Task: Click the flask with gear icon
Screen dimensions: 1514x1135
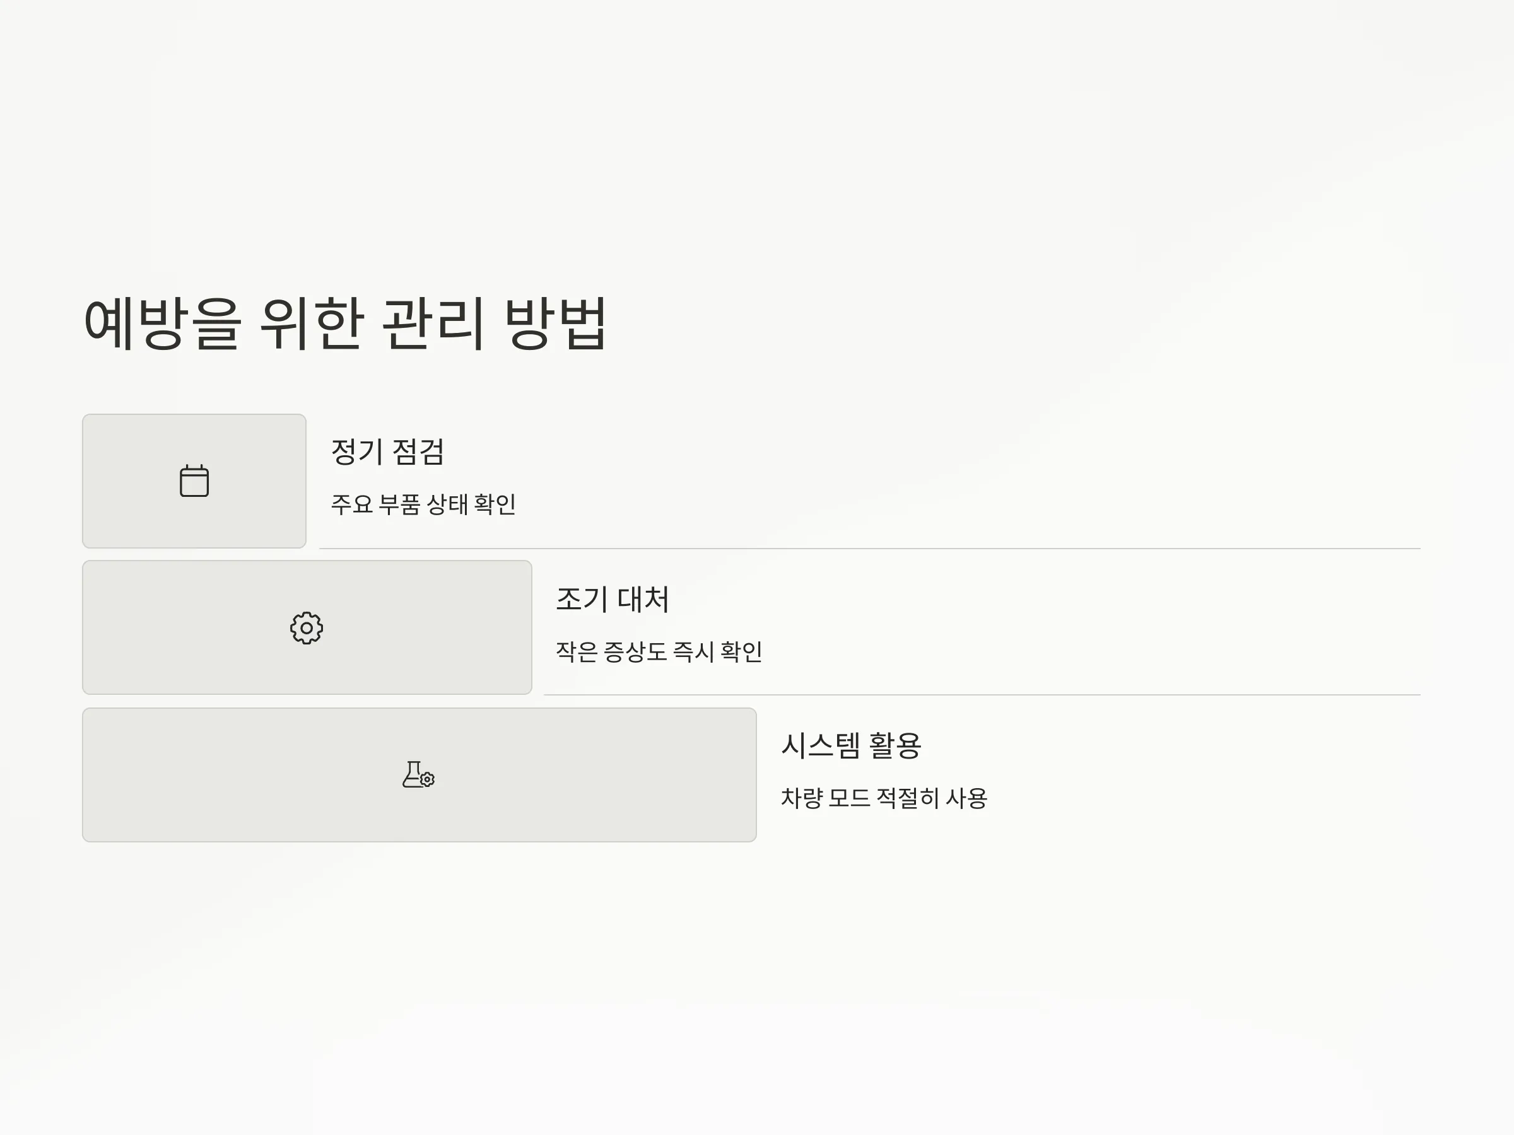Action: point(418,774)
